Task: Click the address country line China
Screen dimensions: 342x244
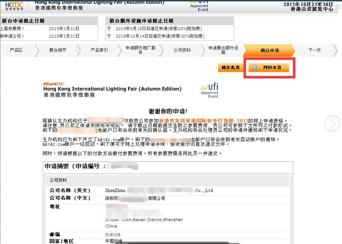Action: tap(111, 226)
